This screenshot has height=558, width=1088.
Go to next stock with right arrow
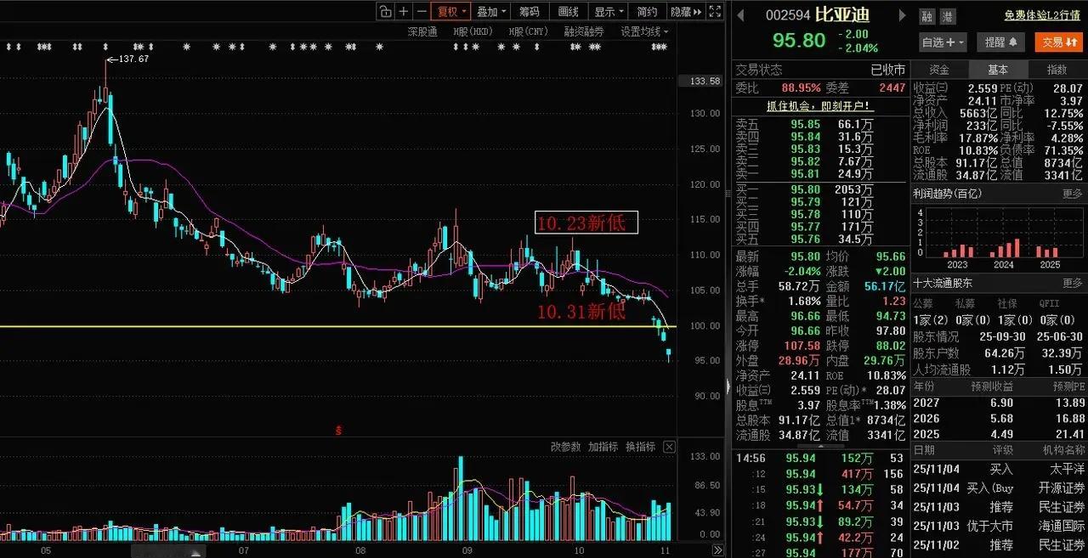pyautogui.click(x=902, y=14)
